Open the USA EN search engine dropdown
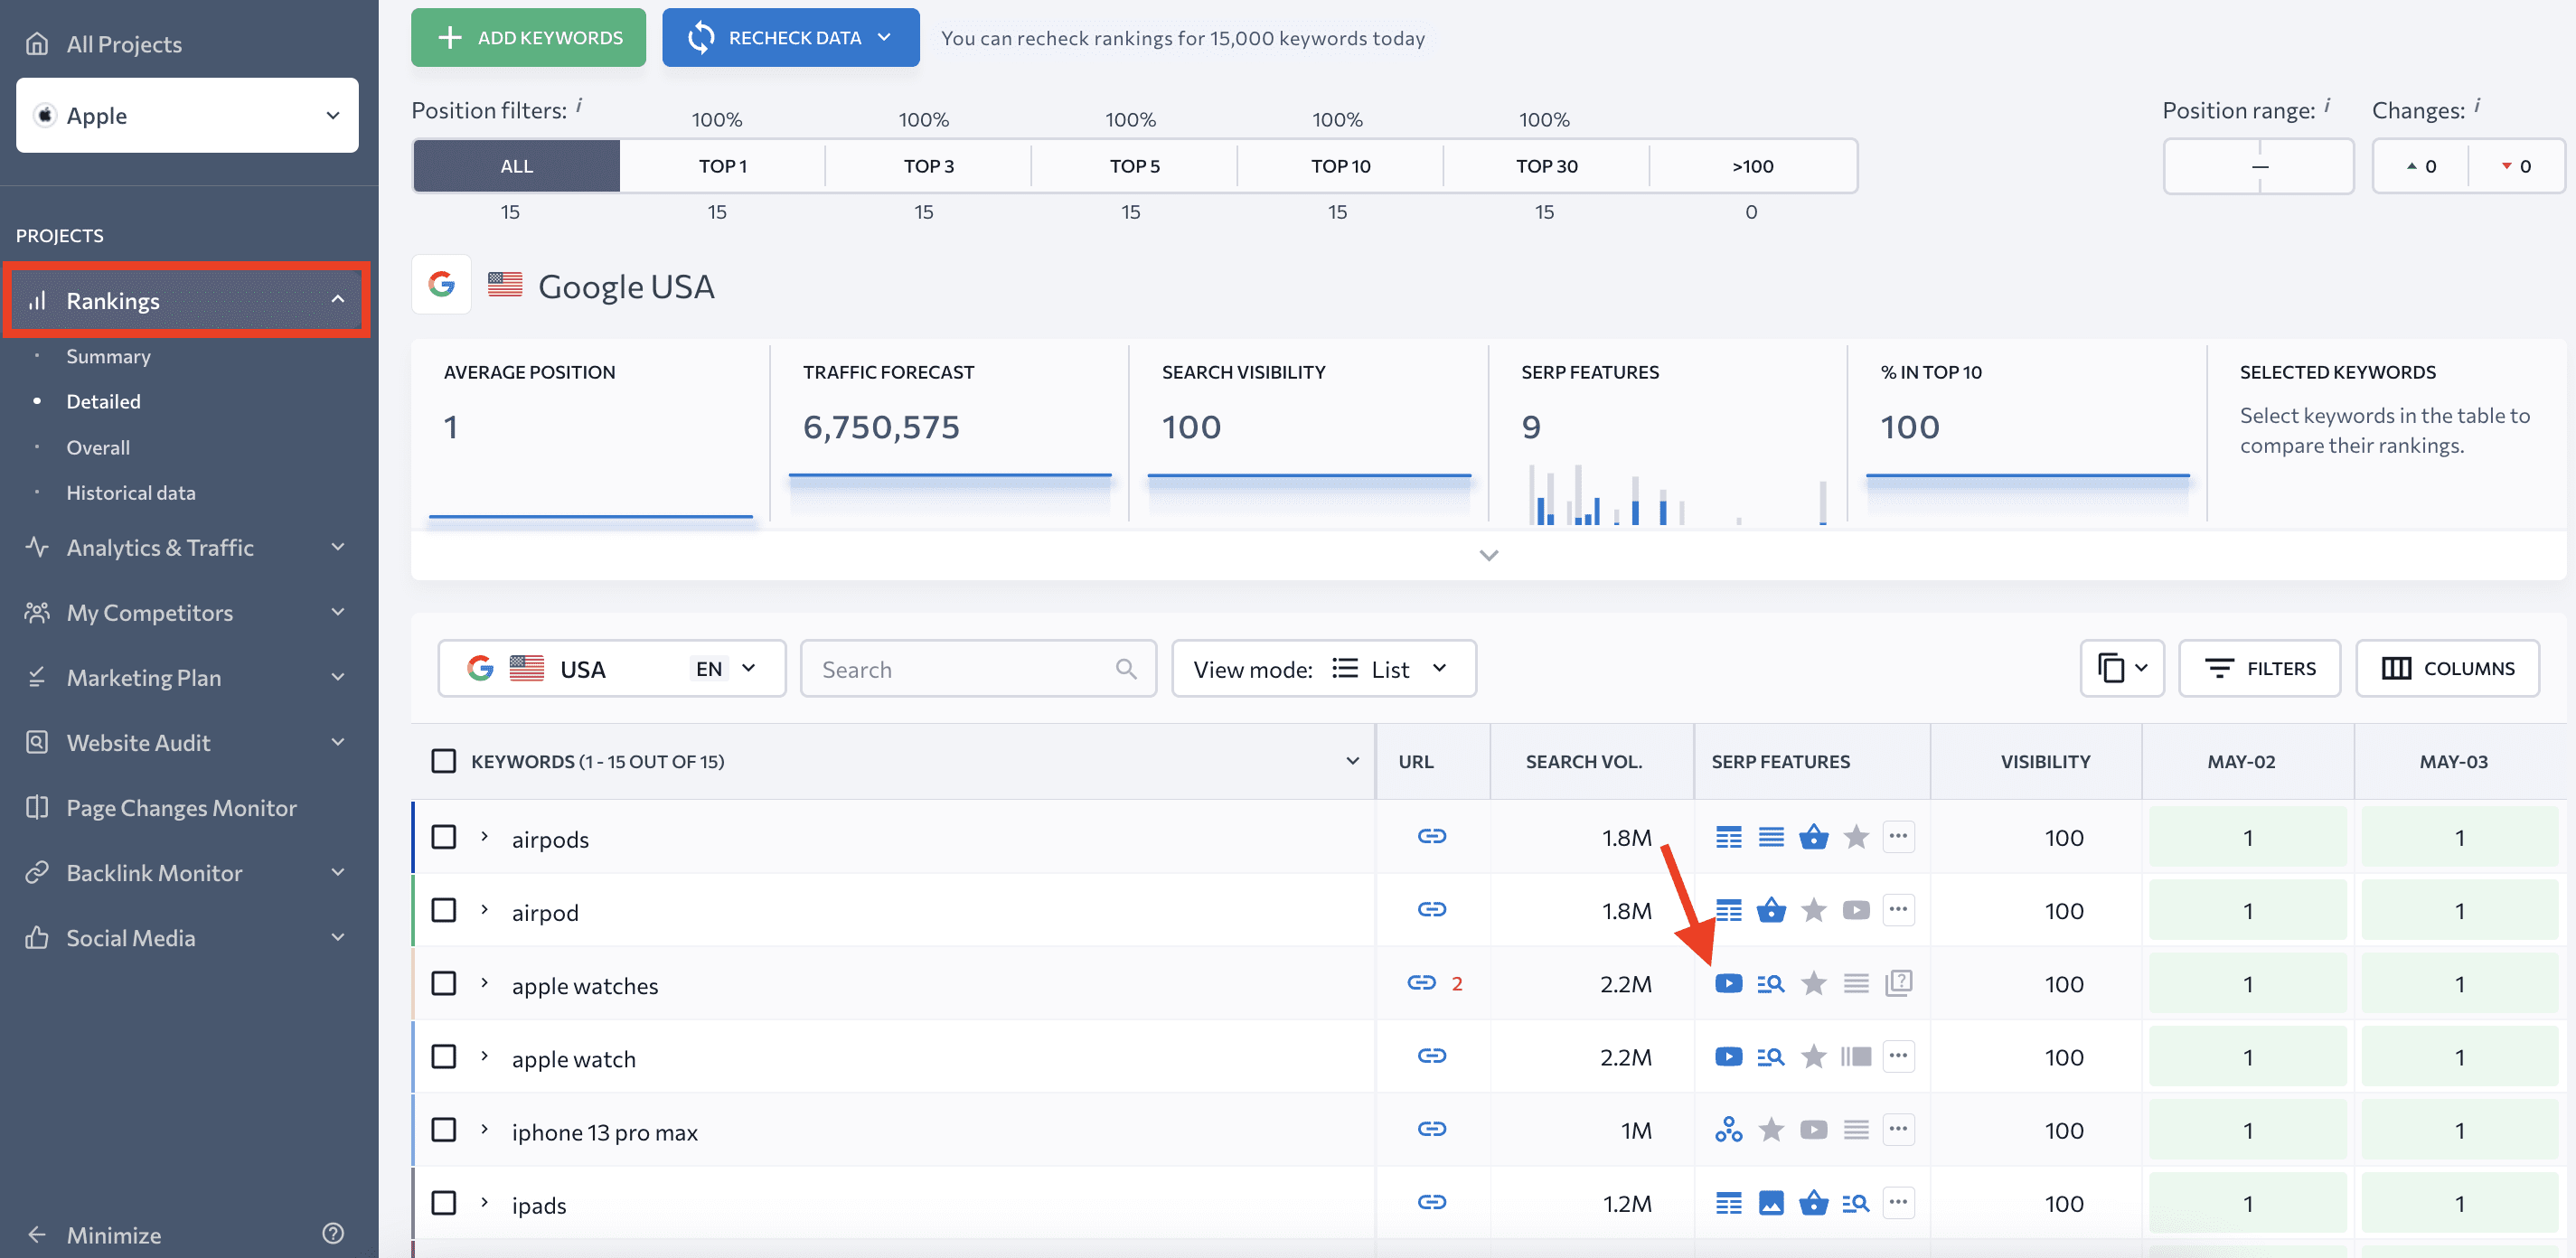 tap(611, 668)
